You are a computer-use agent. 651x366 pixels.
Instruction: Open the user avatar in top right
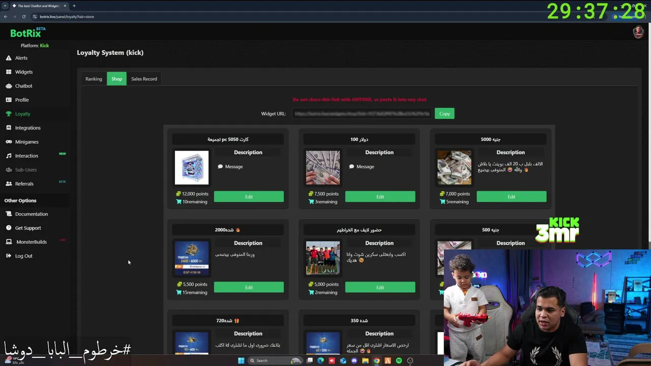(x=638, y=32)
